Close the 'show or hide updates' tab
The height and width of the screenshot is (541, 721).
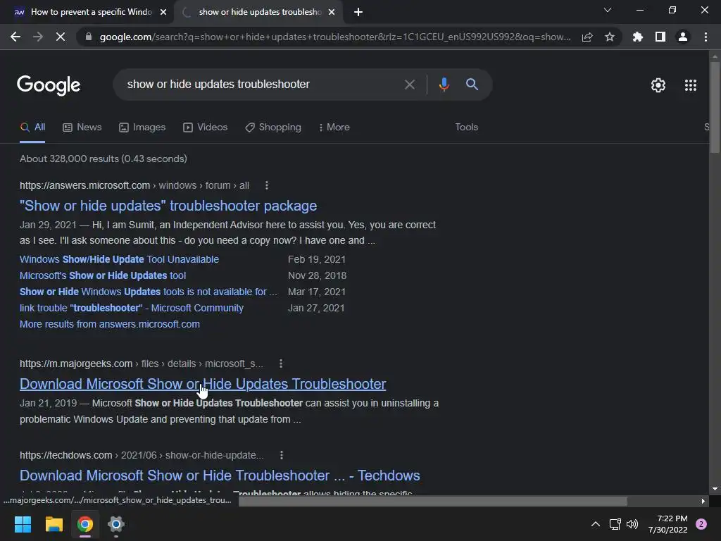pyautogui.click(x=332, y=13)
